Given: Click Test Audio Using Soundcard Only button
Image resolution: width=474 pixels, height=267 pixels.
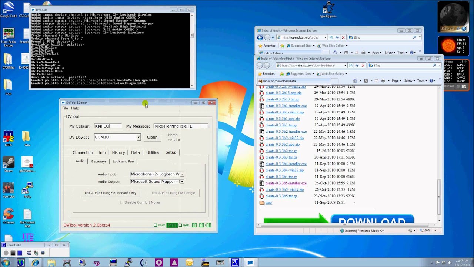Looking at the screenshot, I should click(x=110, y=193).
